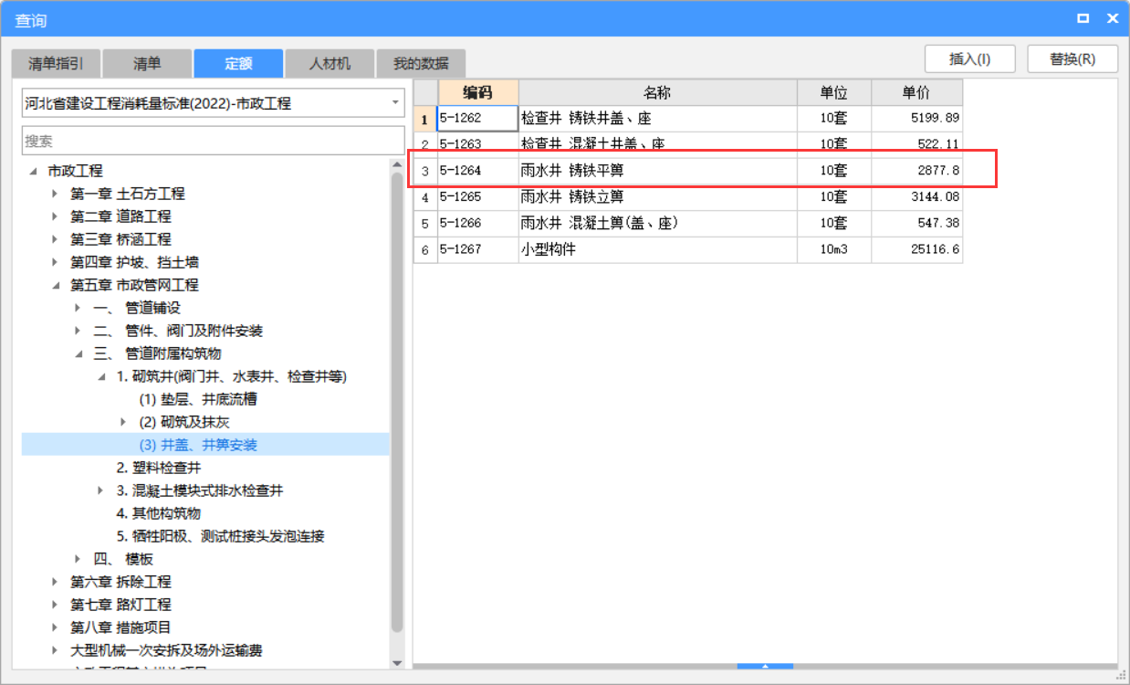The image size is (1130, 685).
Task: Select code cell 5-1262
Action: (477, 119)
